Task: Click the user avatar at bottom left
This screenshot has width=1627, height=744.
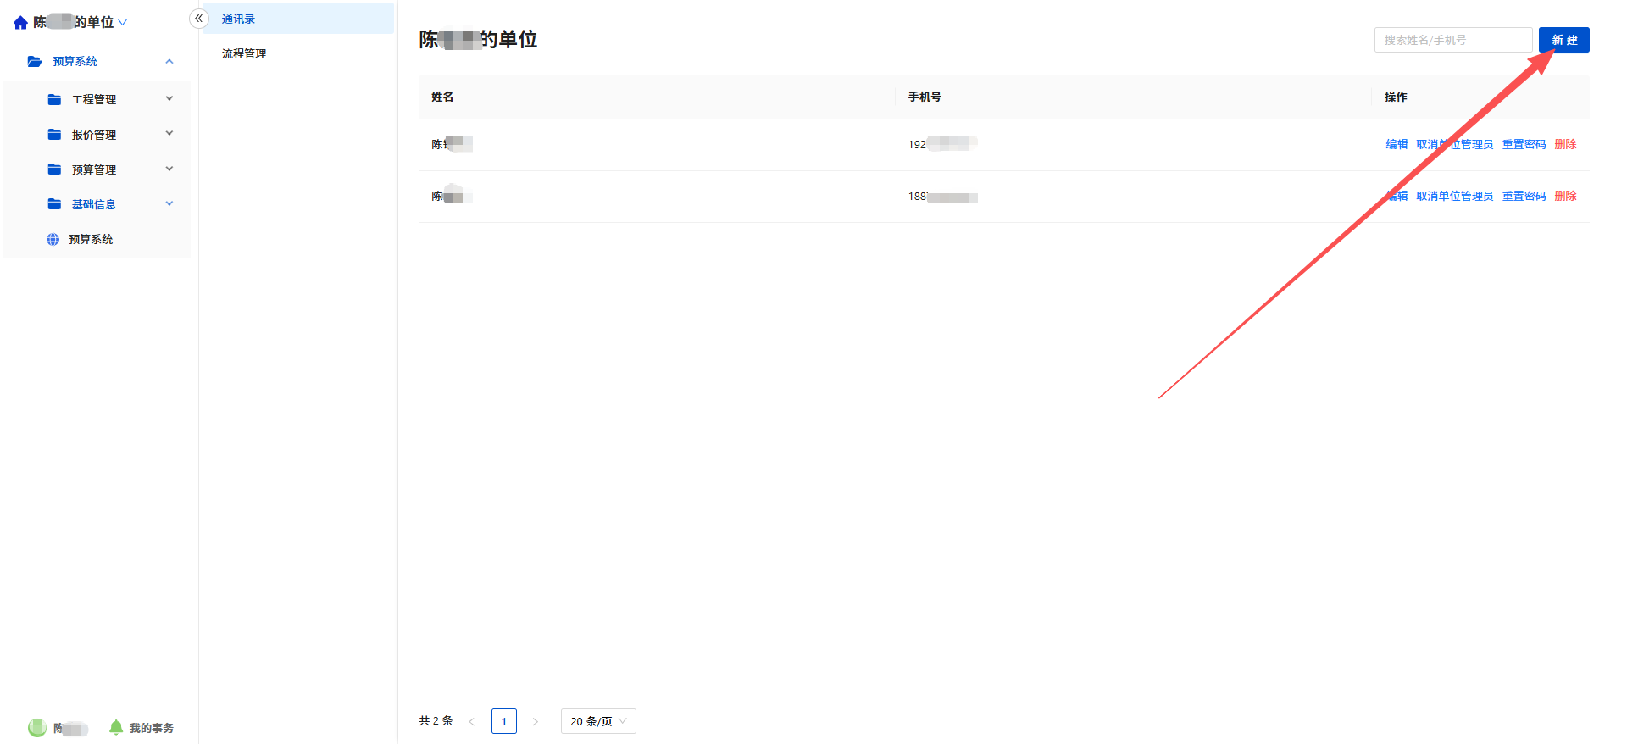Action: (x=36, y=727)
